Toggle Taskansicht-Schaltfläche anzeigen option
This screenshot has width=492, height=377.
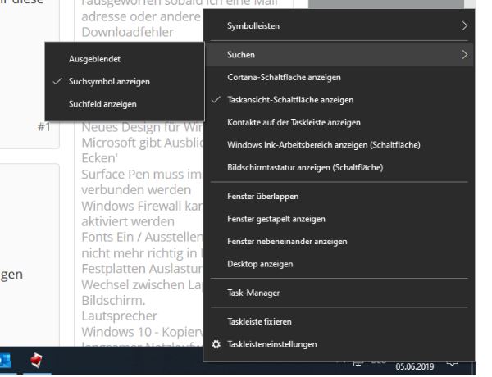pos(340,100)
